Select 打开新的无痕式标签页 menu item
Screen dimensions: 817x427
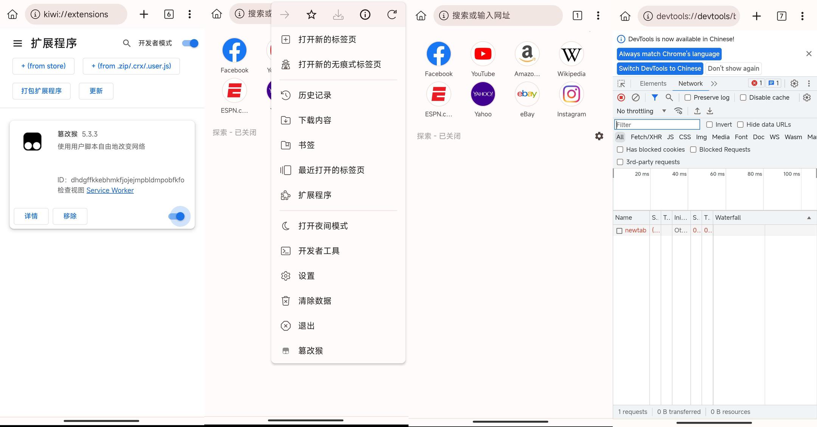point(338,64)
